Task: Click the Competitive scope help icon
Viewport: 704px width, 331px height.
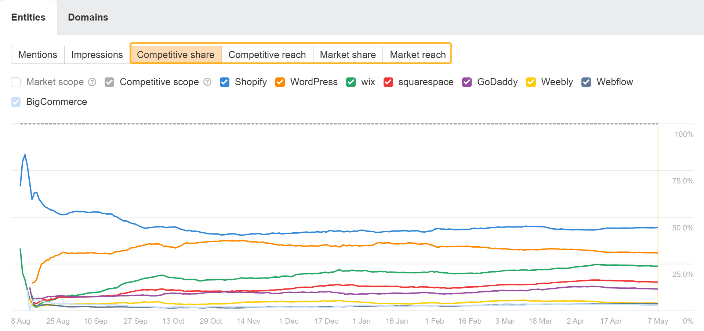Action: coord(207,82)
